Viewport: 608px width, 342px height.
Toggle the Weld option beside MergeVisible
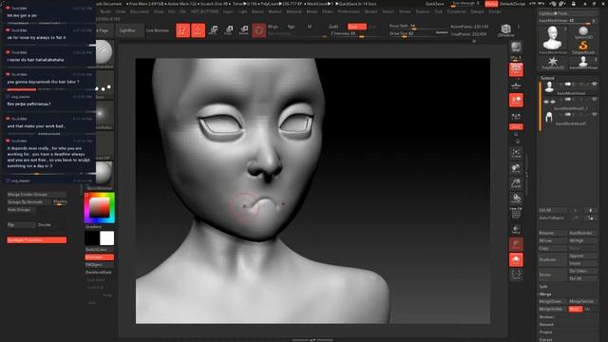(575, 309)
